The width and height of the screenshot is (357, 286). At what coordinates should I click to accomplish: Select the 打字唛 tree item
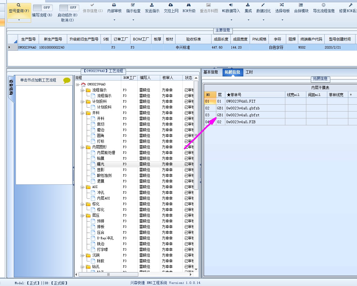point(103,250)
